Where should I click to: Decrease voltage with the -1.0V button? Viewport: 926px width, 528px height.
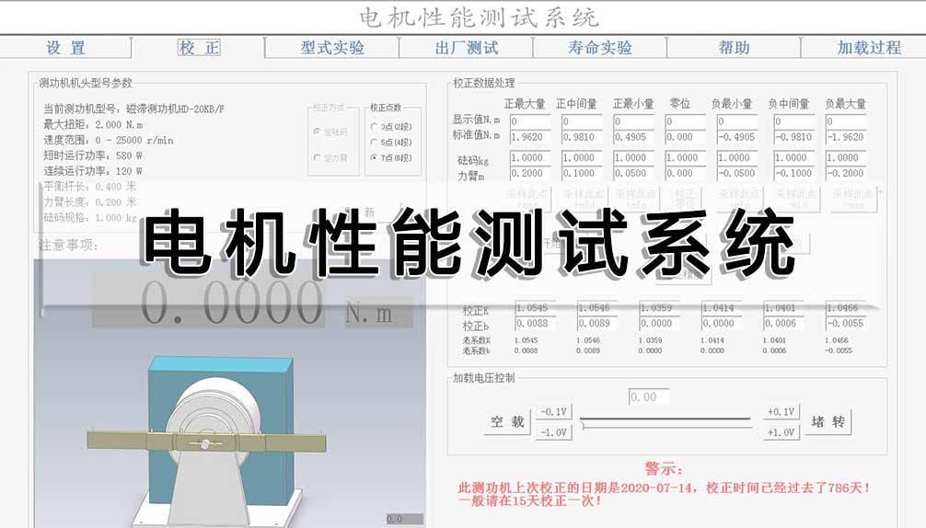click(x=555, y=432)
